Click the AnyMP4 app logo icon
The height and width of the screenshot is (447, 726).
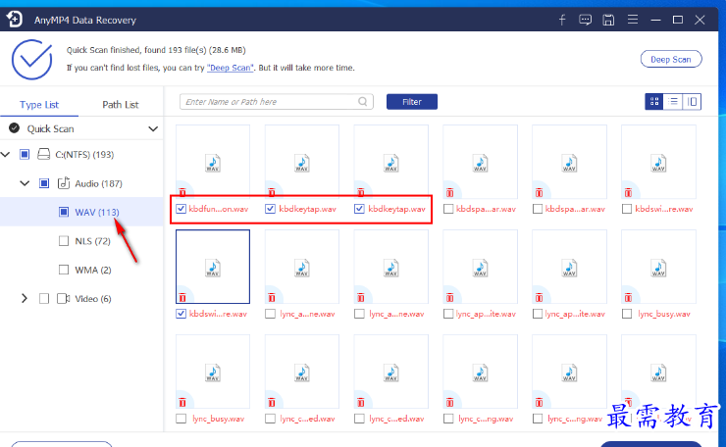(x=14, y=20)
